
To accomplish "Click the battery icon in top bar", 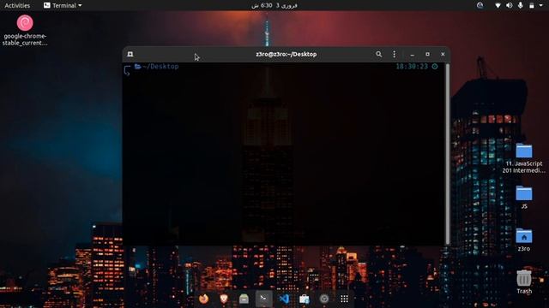I will 532,6.
